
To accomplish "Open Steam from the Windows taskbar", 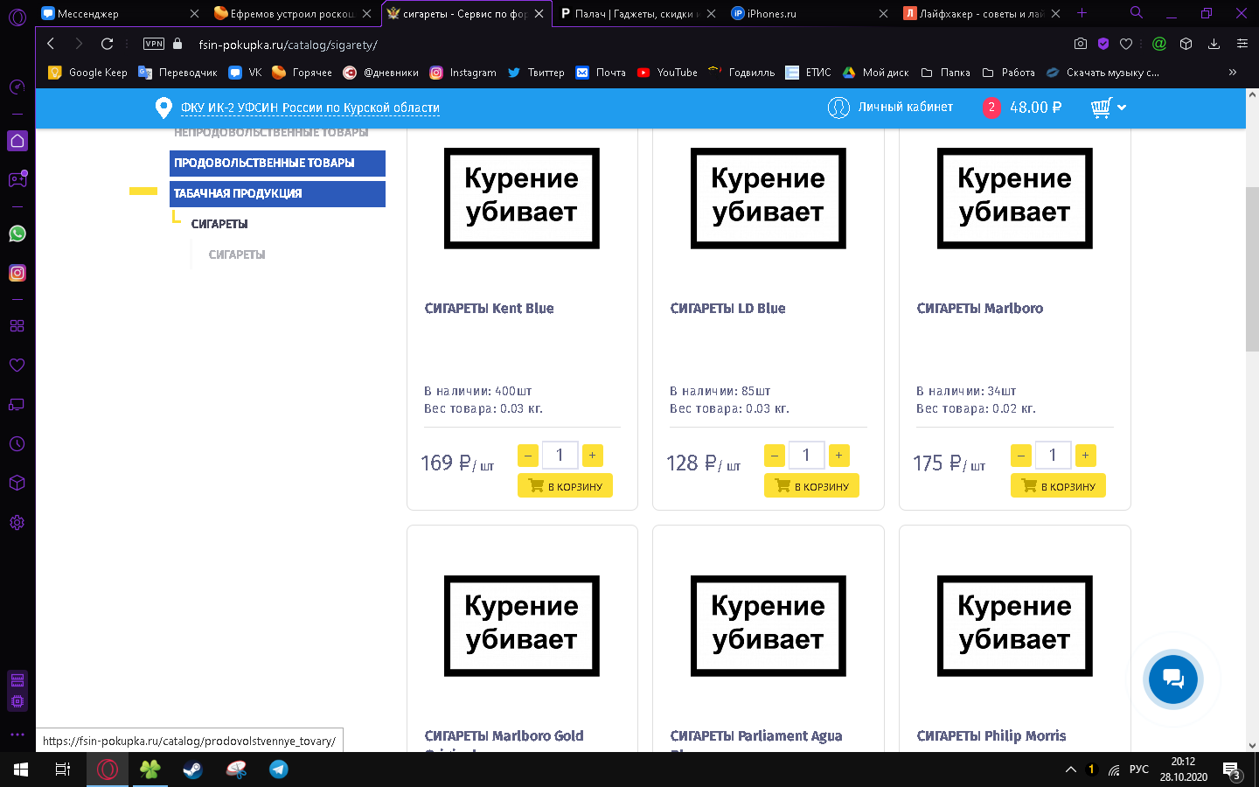I will 192,770.
